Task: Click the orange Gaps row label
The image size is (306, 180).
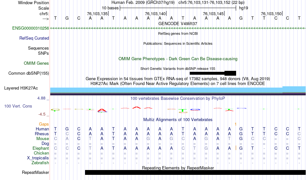Action: [x=44, y=124]
